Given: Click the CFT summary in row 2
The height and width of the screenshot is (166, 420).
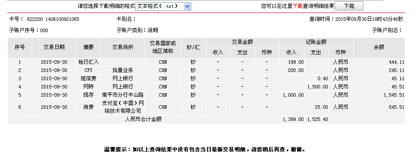Looking at the screenshot, I should [x=88, y=71].
